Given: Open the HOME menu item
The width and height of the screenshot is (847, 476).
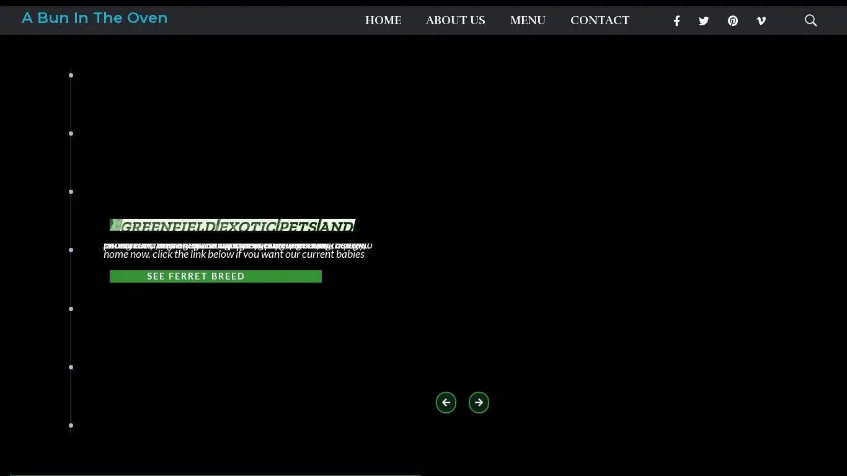Looking at the screenshot, I should pyautogui.click(x=383, y=20).
